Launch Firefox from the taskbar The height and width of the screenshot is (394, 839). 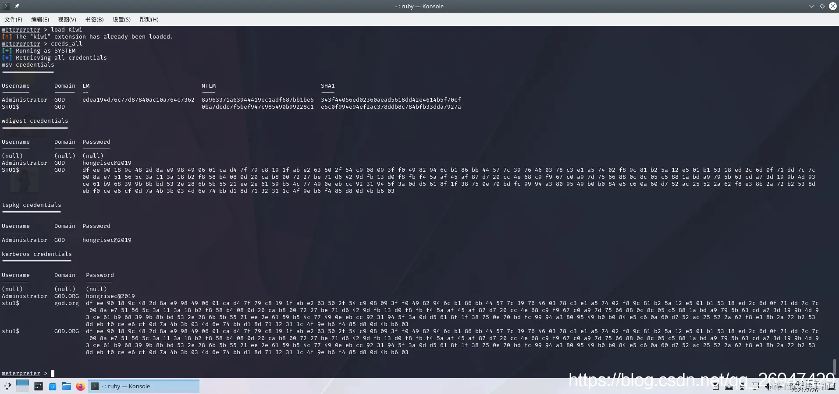coord(80,386)
